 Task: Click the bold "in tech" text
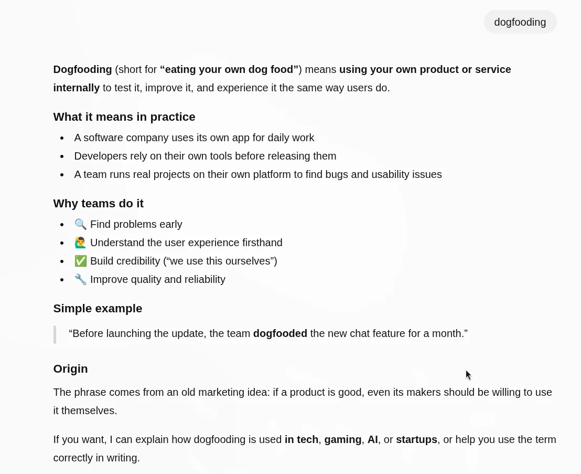coord(302,439)
